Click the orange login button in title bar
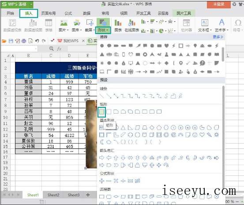The image size is (244, 205). [x=219, y=4]
